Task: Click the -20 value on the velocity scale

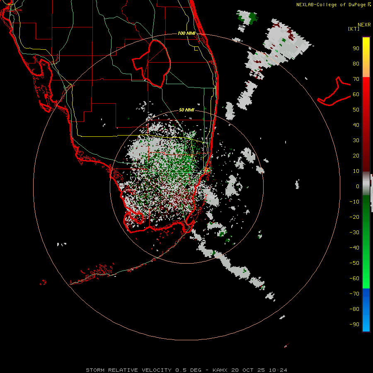Action: 354,217
